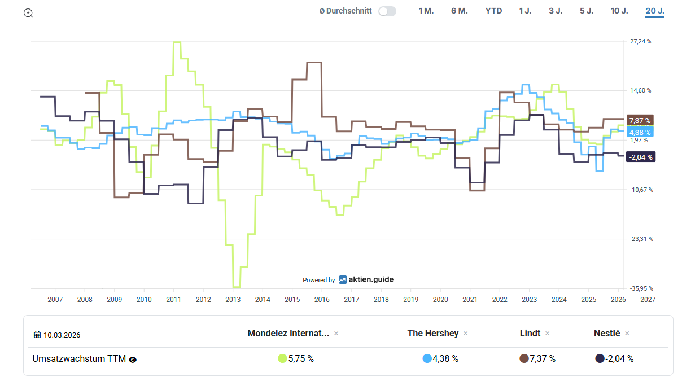Click the green Mondelez color dot

pyautogui.click(x=282, y=358)
